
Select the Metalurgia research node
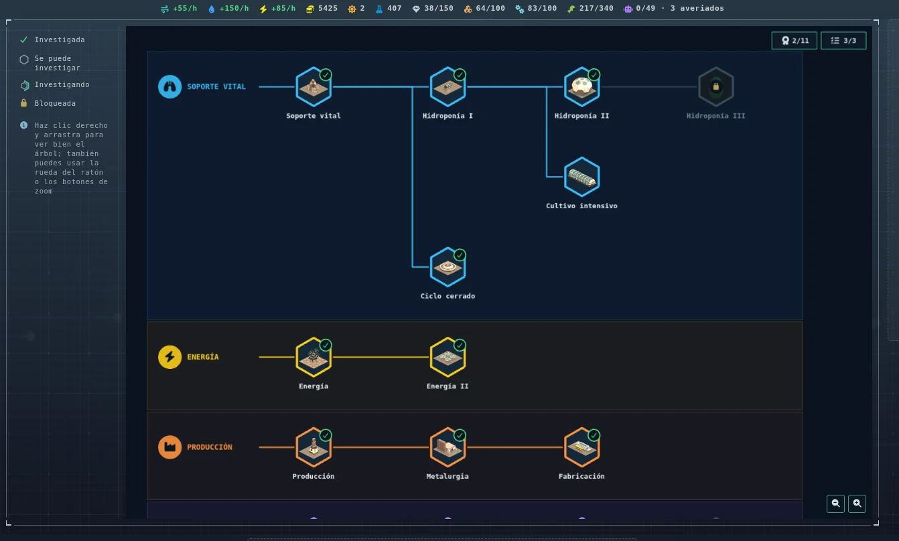click(447, 447)
